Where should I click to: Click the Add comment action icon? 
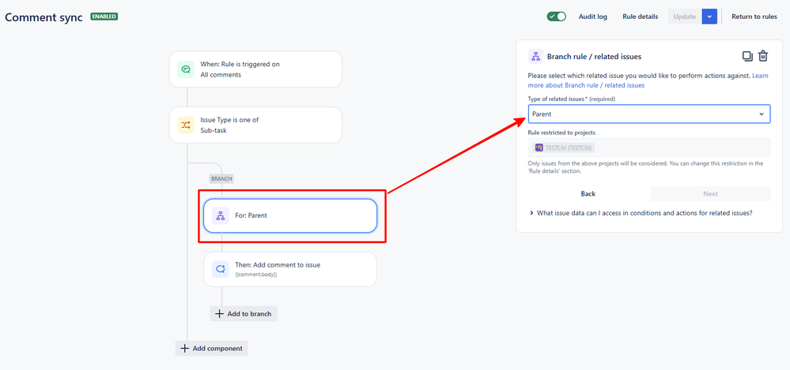[x=220, y=269]
